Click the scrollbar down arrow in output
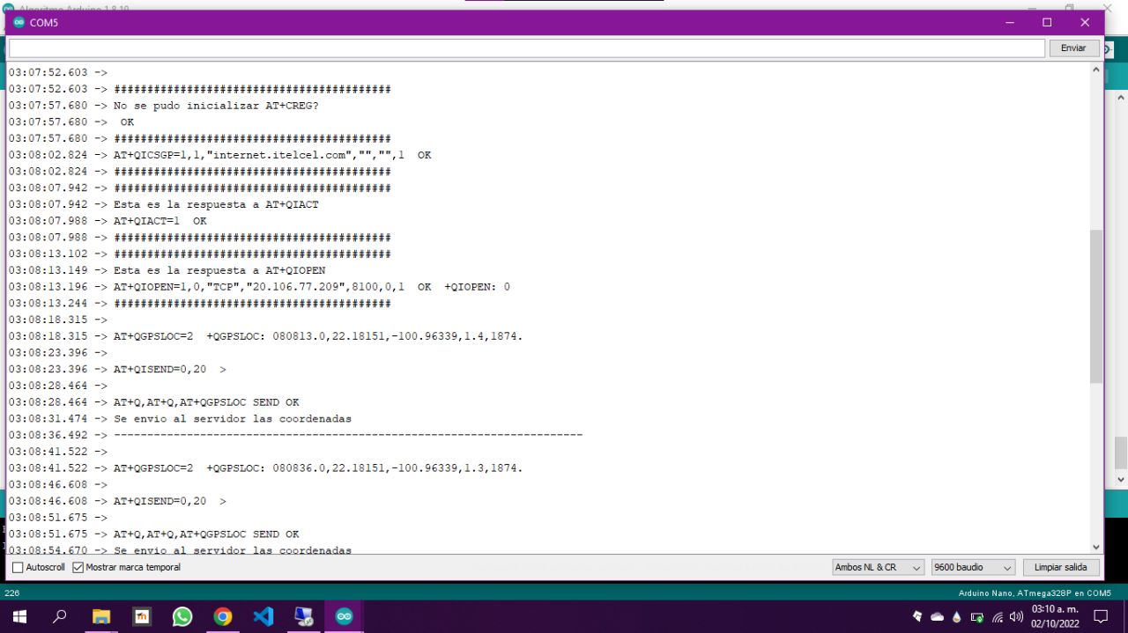 1096,547
